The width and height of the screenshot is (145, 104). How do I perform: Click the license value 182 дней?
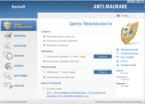pos(125,86)
